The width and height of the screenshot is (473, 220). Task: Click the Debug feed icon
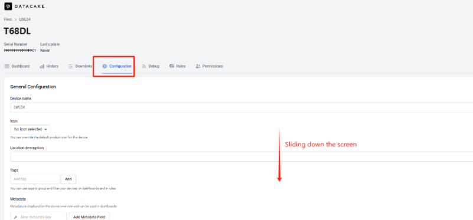pyautogui.click(x=144, y=66)
